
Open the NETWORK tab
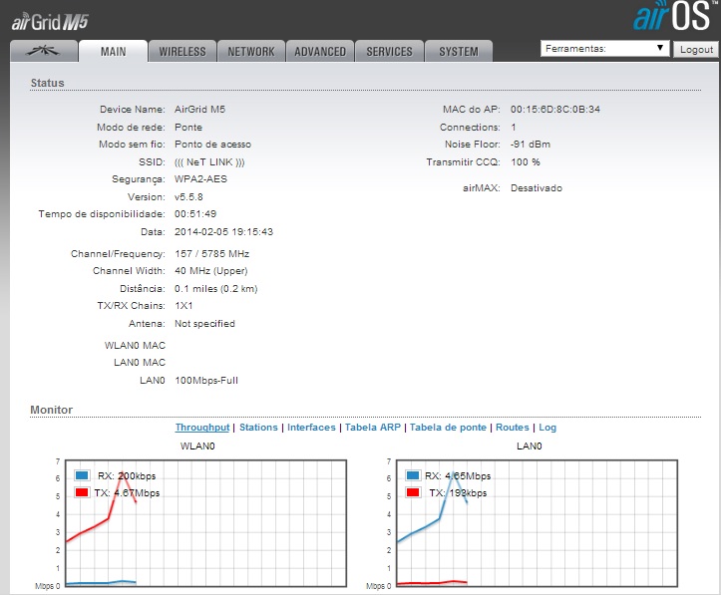pos(251,51)
